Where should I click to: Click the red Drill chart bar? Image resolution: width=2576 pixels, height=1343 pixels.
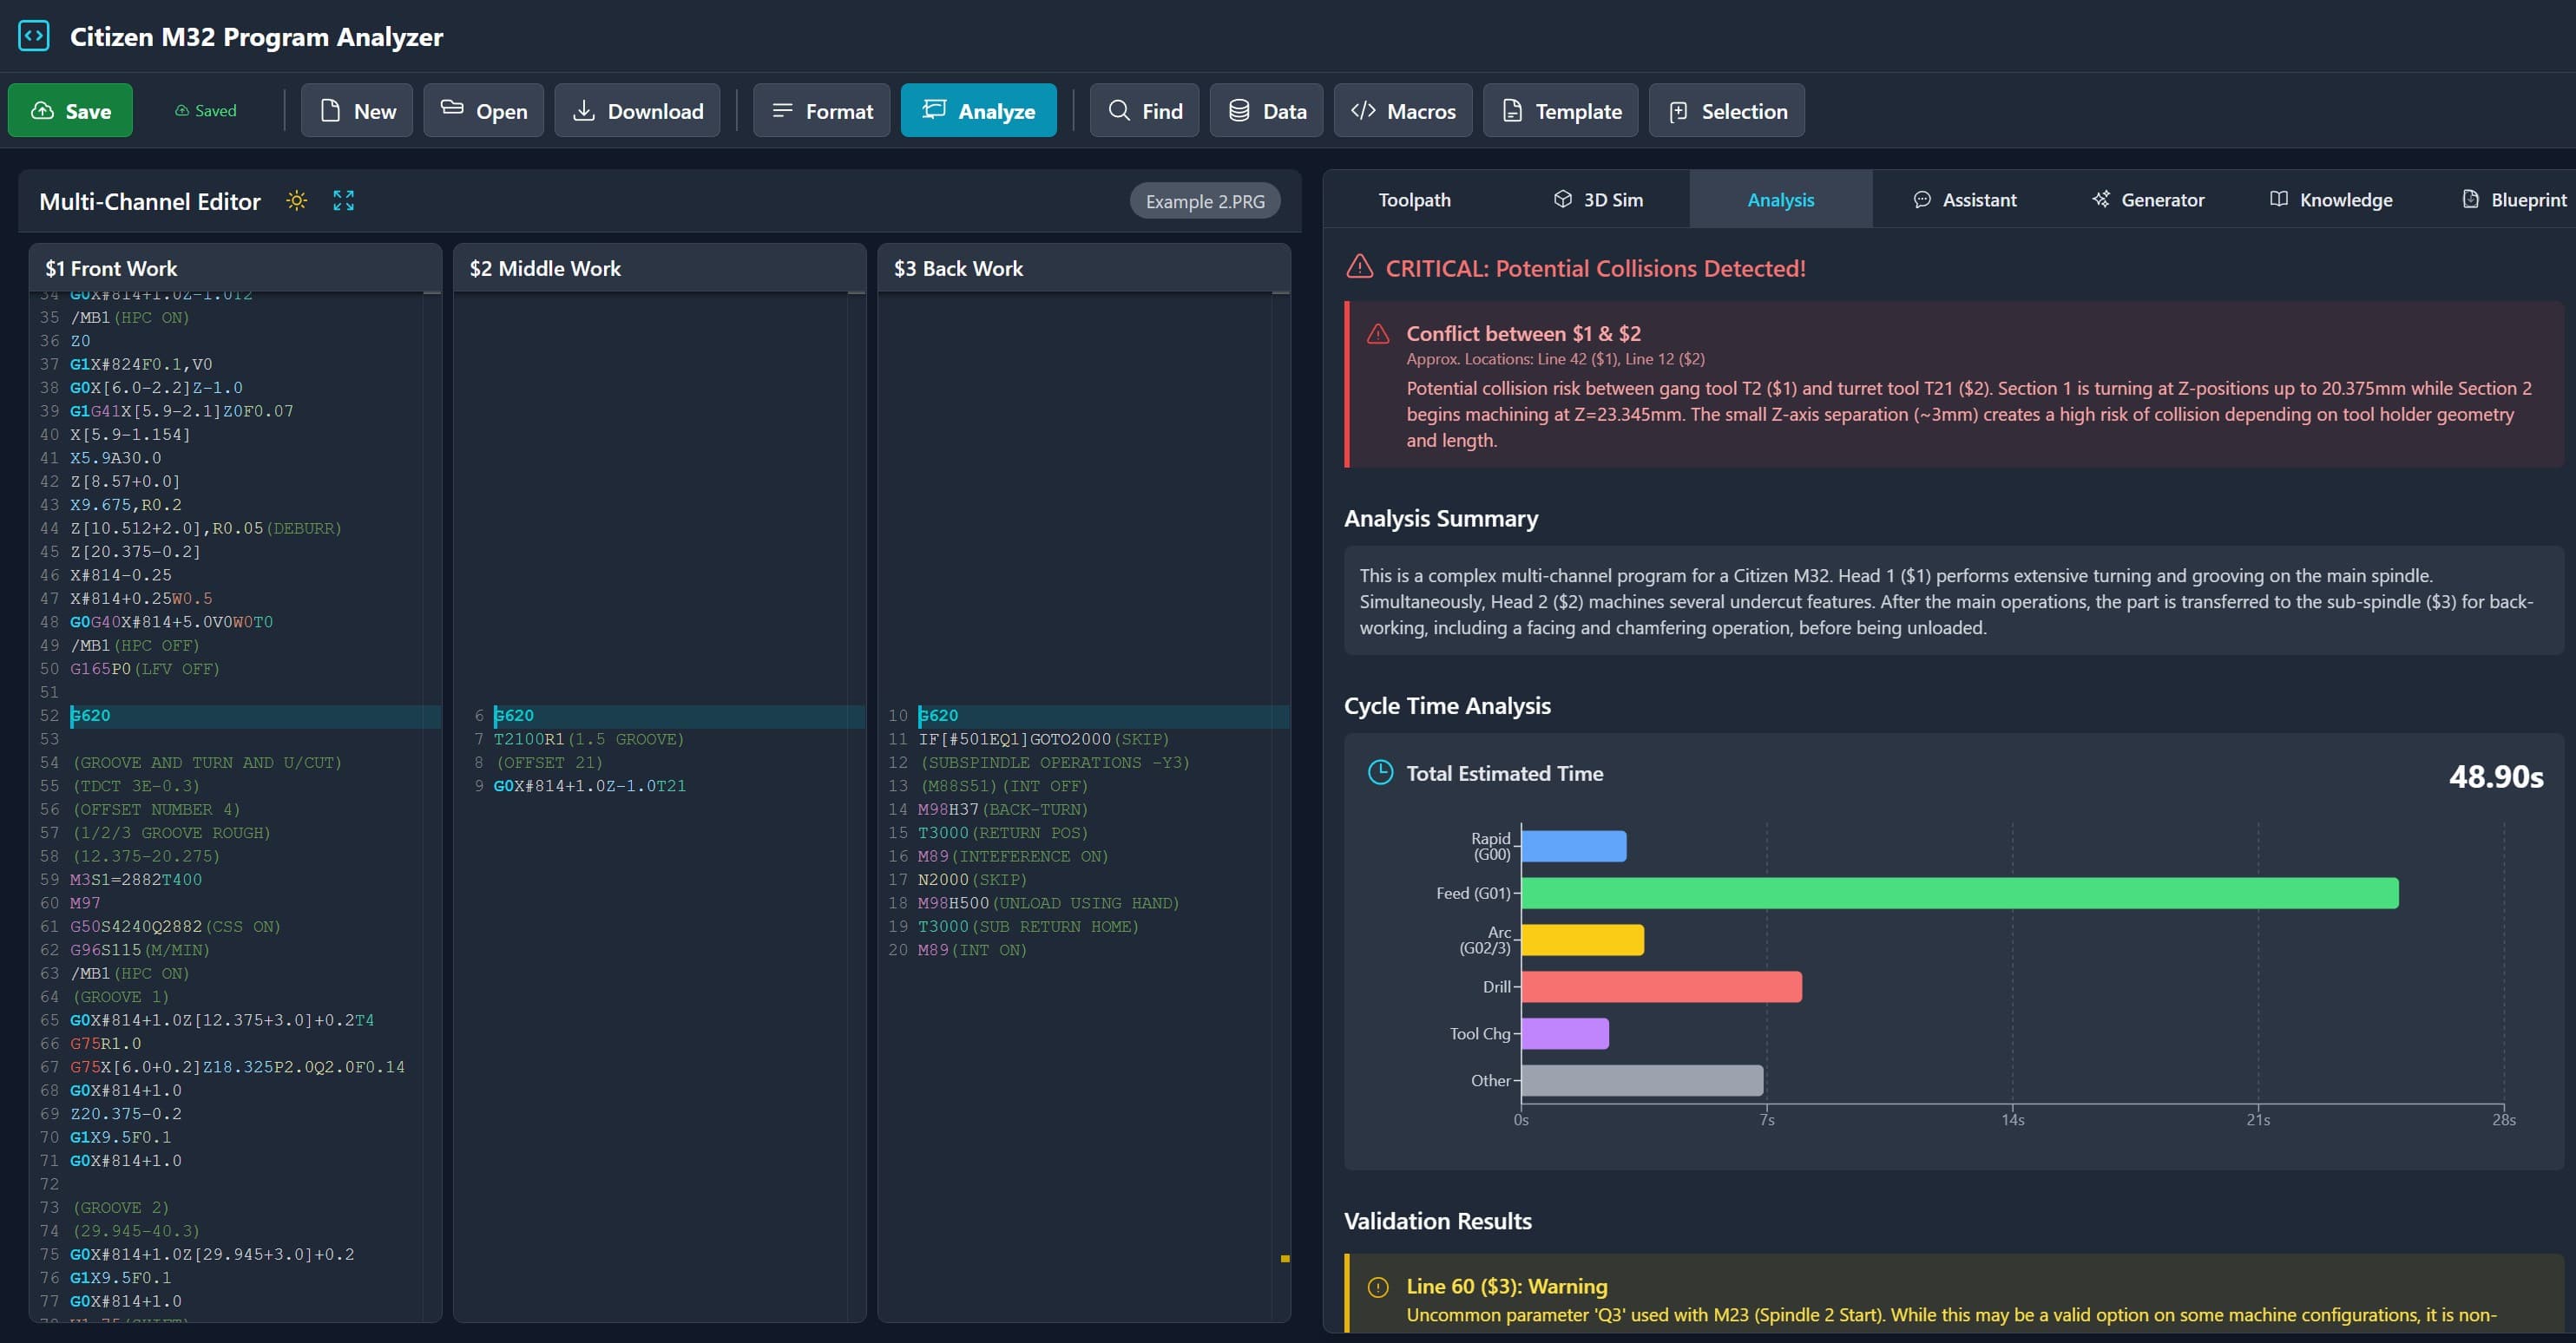click(1661, 987)
